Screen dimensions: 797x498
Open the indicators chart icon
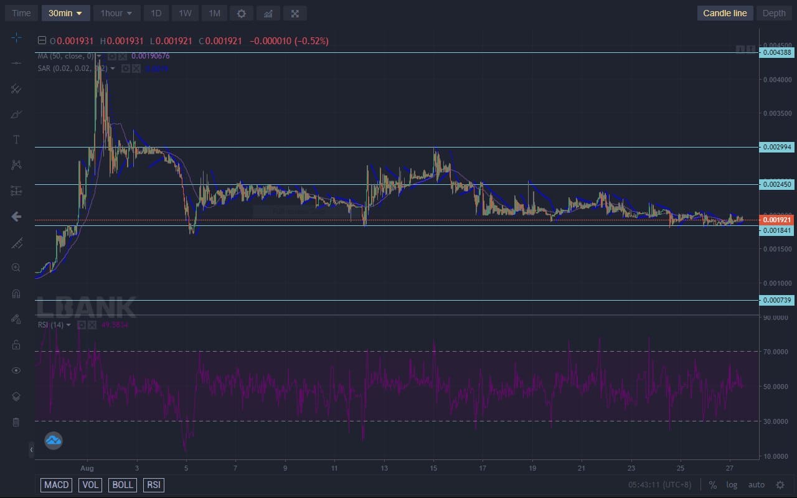pos(268,13)
